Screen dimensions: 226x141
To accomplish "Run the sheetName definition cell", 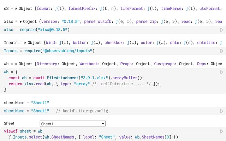I will pos(221,111).
